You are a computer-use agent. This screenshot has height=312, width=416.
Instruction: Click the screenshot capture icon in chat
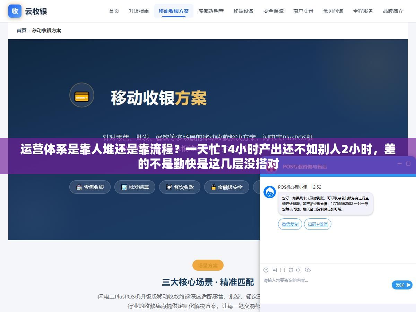283,270
